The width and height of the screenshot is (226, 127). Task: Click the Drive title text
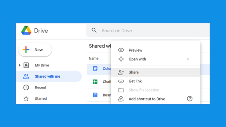pos(41,31)
